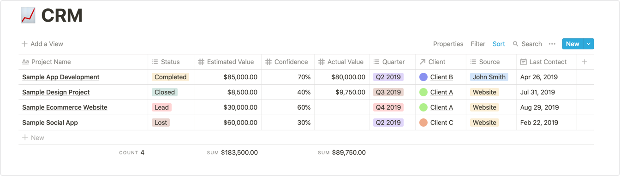Click the Status select list icon

point(155,62)
